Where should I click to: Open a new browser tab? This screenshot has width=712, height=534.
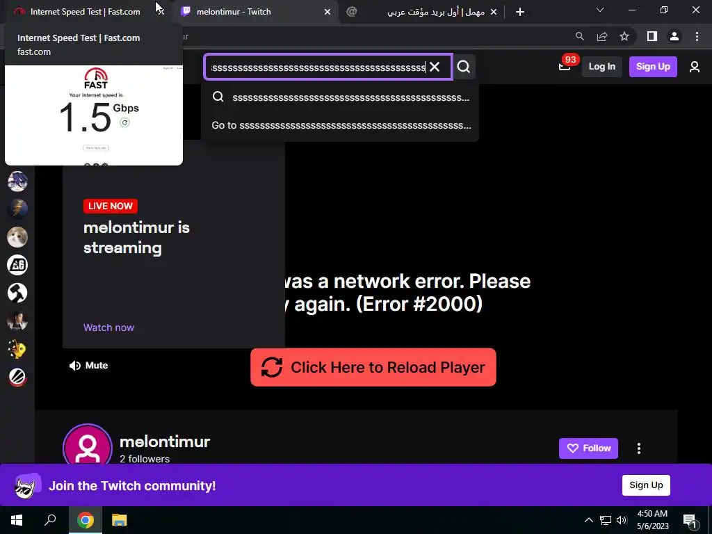(520, 12)
